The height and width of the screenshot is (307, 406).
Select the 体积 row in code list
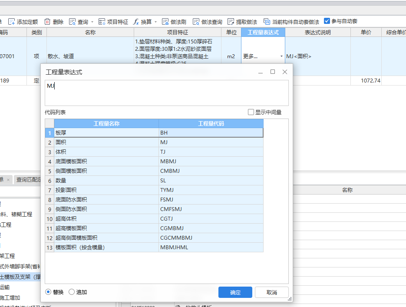pyautogui.click(x=154, y=152)
